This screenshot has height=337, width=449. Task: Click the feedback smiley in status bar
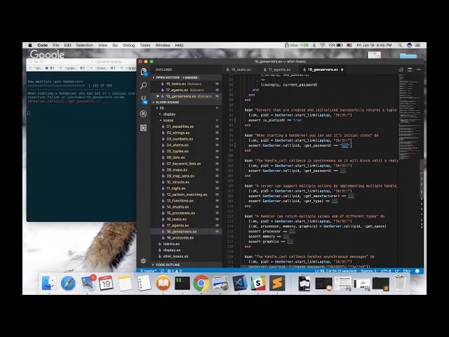417,271
